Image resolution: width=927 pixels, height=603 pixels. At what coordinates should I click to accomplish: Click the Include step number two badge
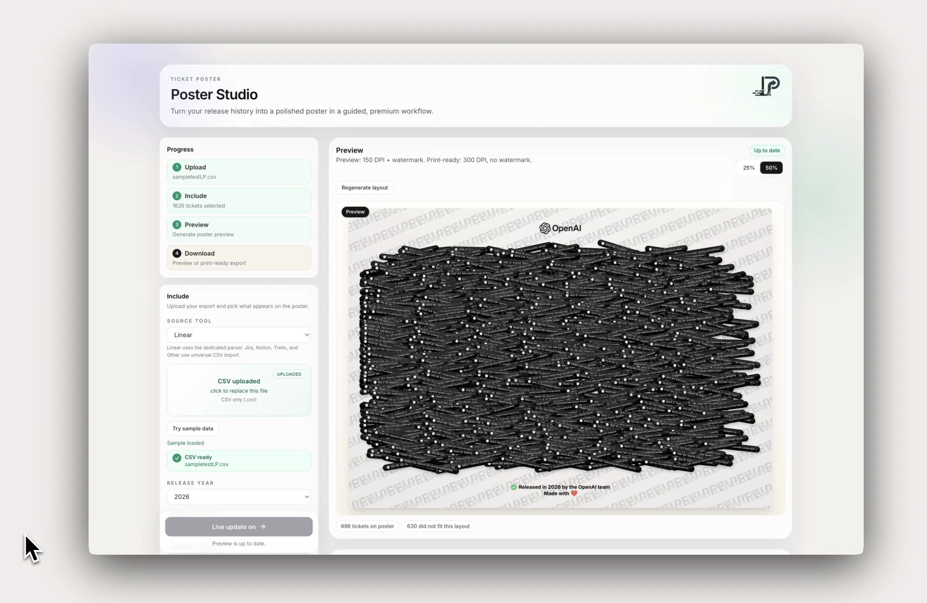(177, 196)
